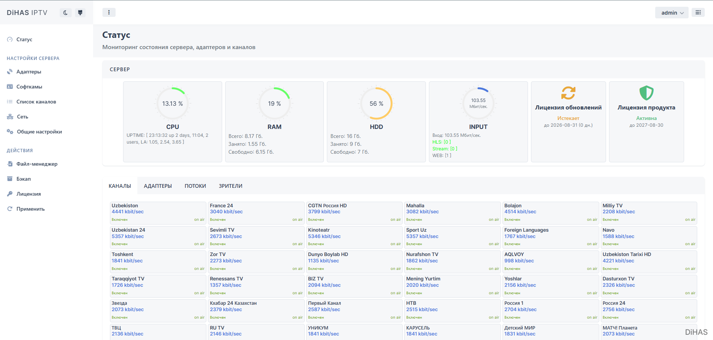The height and width of the screenshot is (340, 713).
Task: Click the Лицензия обновлений refresh icon
Action: point(568,93)
